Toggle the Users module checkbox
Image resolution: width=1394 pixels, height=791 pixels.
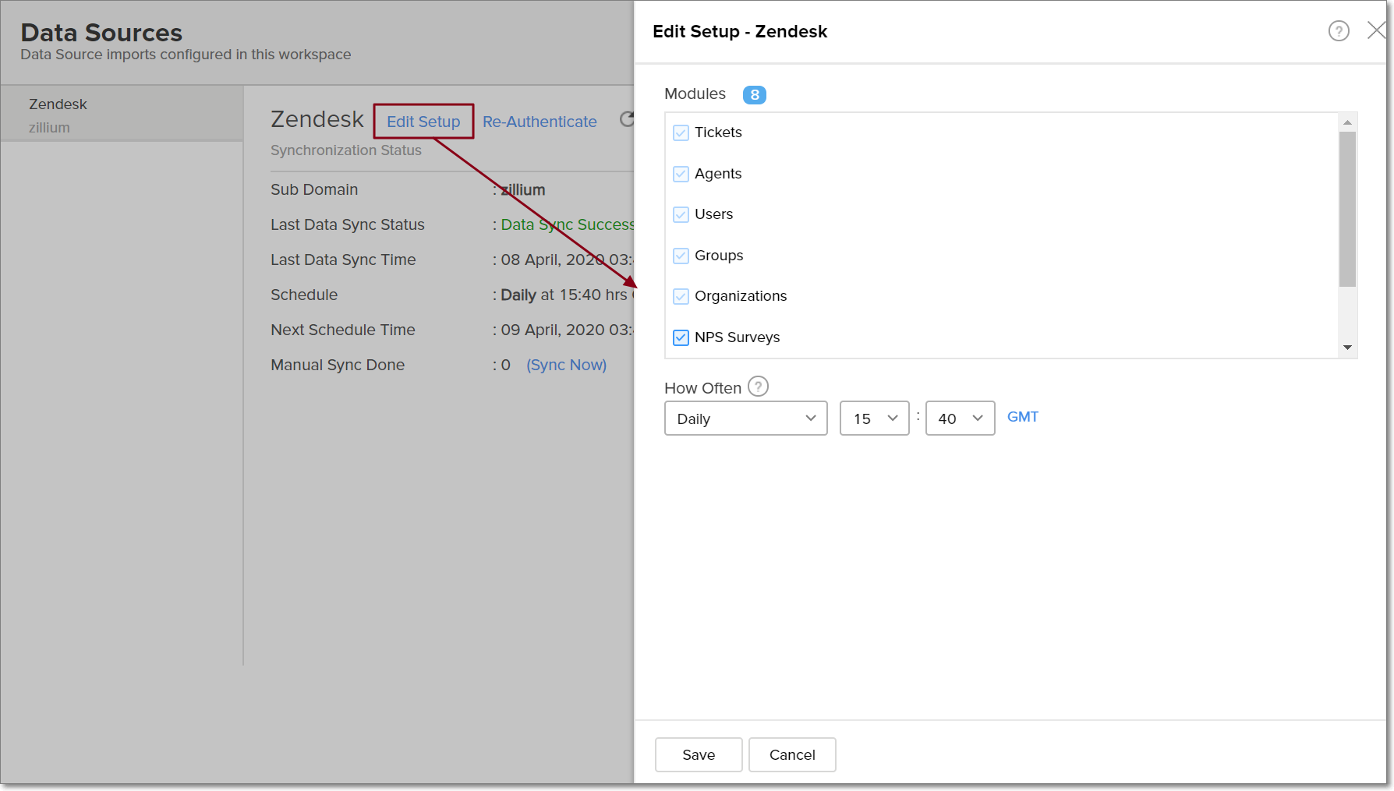(681, 214)
